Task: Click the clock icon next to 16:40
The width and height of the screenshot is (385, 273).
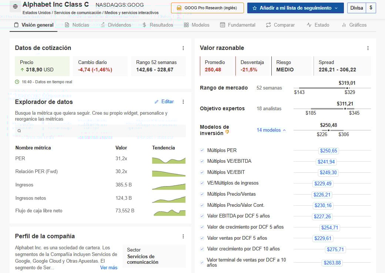Action: tap(17, 82)
